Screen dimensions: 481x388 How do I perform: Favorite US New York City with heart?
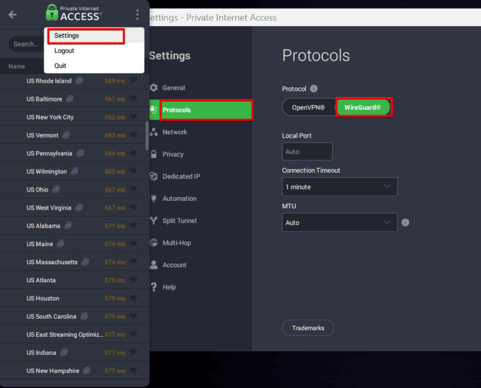click(133, 117)
